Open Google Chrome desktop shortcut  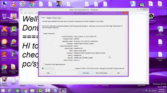(x=4, y=69)
